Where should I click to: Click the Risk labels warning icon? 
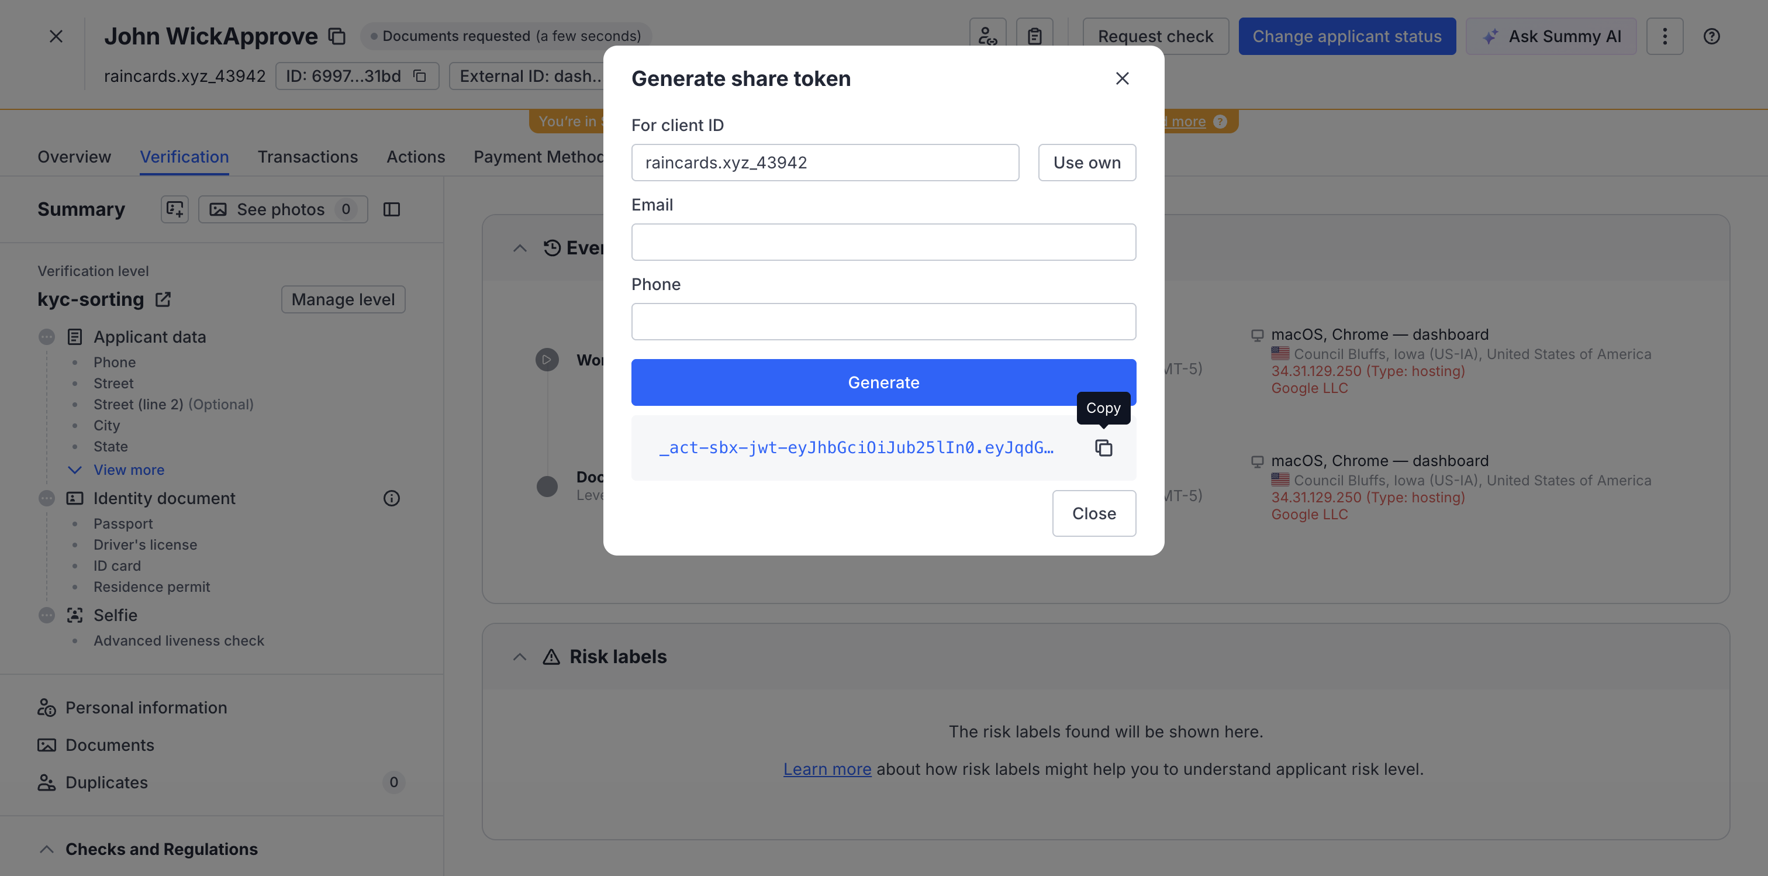pos(550,656)
